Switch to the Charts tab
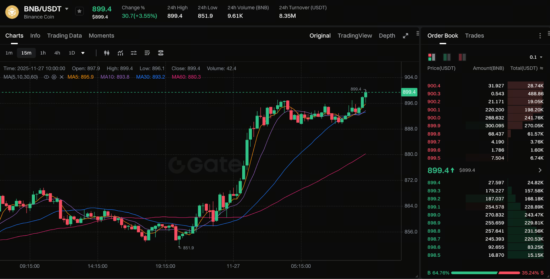The width and height of the screenshot is (550, 279). (x=14, y=36)
